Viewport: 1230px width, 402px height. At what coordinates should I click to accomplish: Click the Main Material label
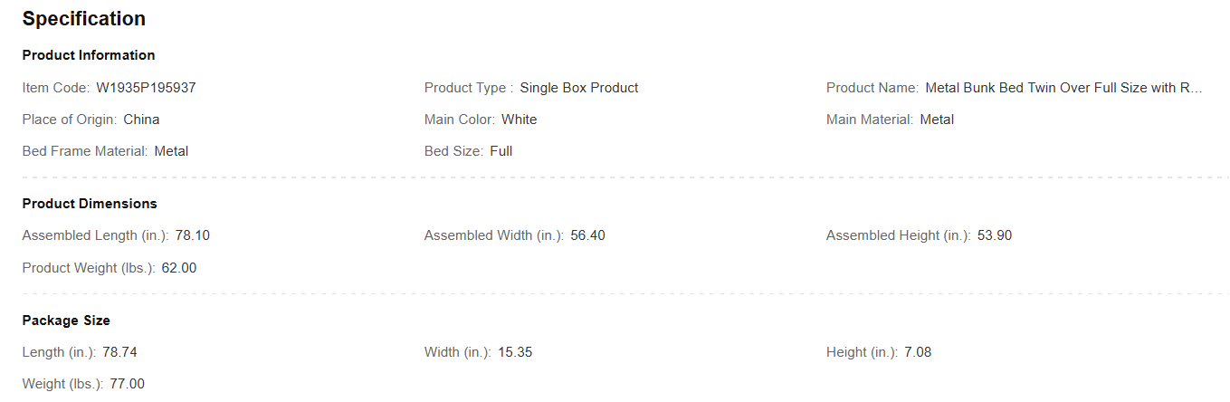point(869,120)
